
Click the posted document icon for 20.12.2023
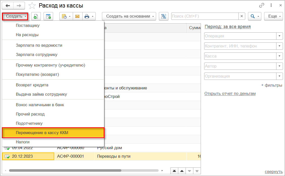[x=7, y=156]
